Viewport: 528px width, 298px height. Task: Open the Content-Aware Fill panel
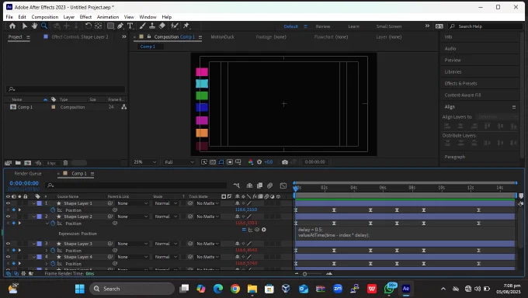coord(463,95)
